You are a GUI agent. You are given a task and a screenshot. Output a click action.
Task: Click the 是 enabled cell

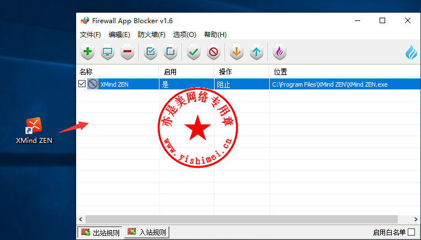186,84
